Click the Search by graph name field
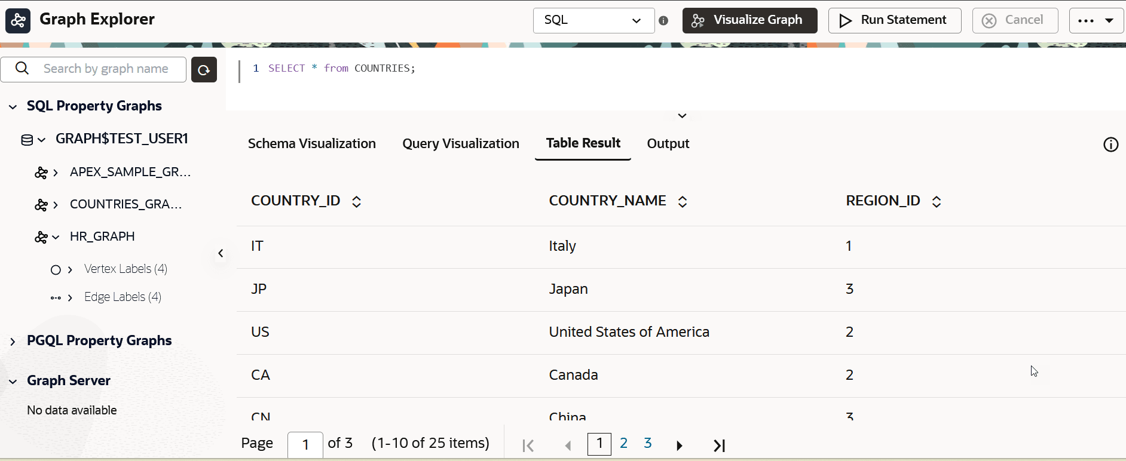The image size is (1126, 461). [93, 69]
